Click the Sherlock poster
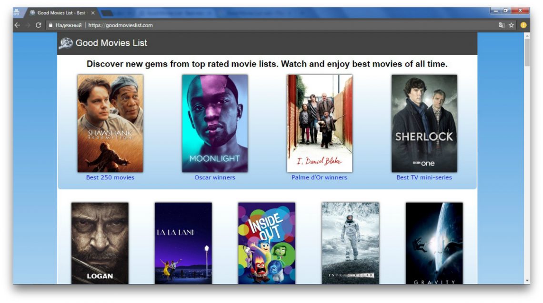The width and height of the screenshot is (543, 303). click(424, 124)
